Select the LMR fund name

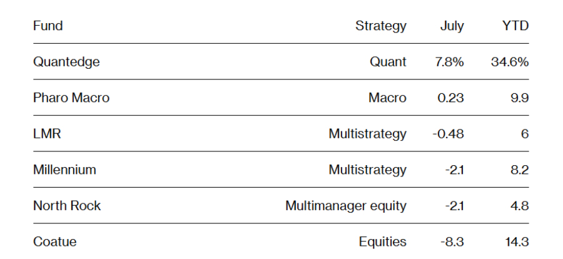click(x=47, y=134)
